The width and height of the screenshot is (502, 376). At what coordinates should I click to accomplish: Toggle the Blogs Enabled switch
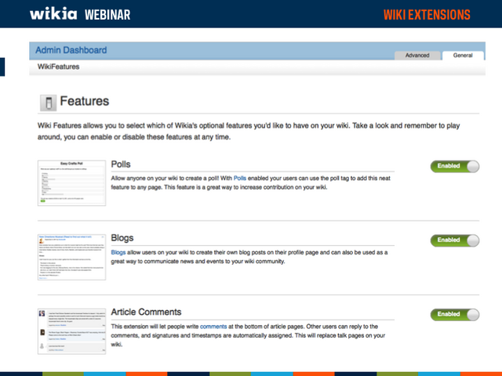point(455,240)
